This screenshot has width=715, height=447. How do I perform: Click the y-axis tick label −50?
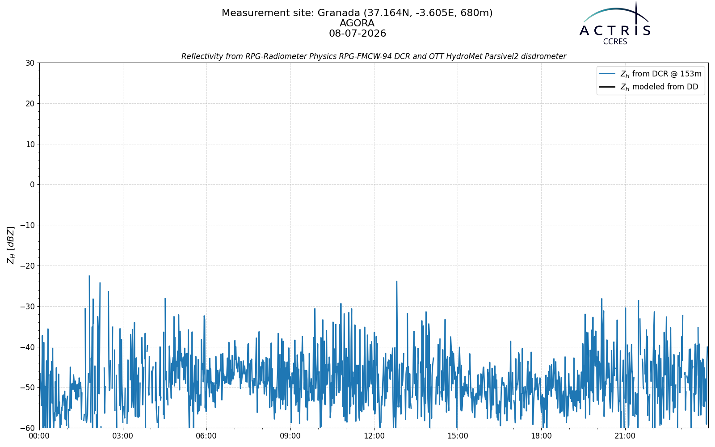[27, 388]
